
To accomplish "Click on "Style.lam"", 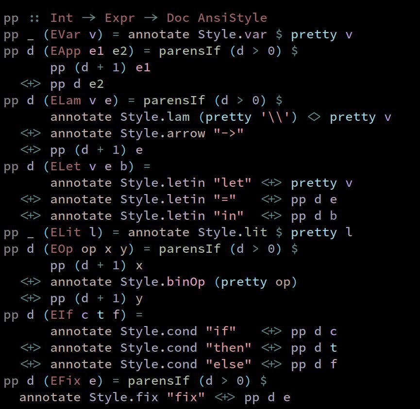I will coord(155,117).
